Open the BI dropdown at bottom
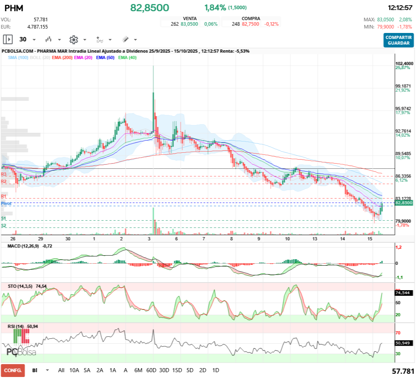Screen dimensions: 420x379 [x=47, y=370]
